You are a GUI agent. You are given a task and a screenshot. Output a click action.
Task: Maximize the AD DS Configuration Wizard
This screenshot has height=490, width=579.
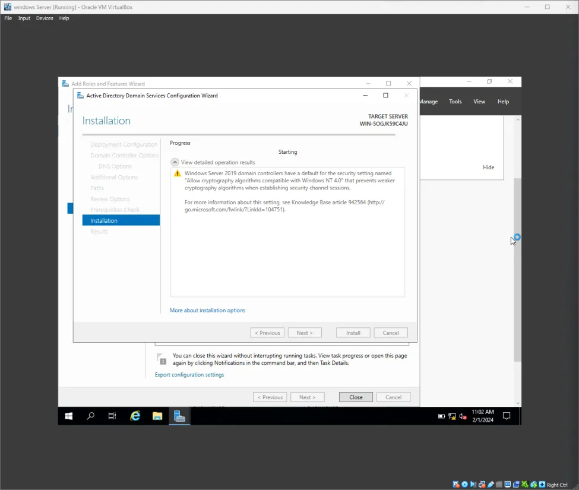385,95
